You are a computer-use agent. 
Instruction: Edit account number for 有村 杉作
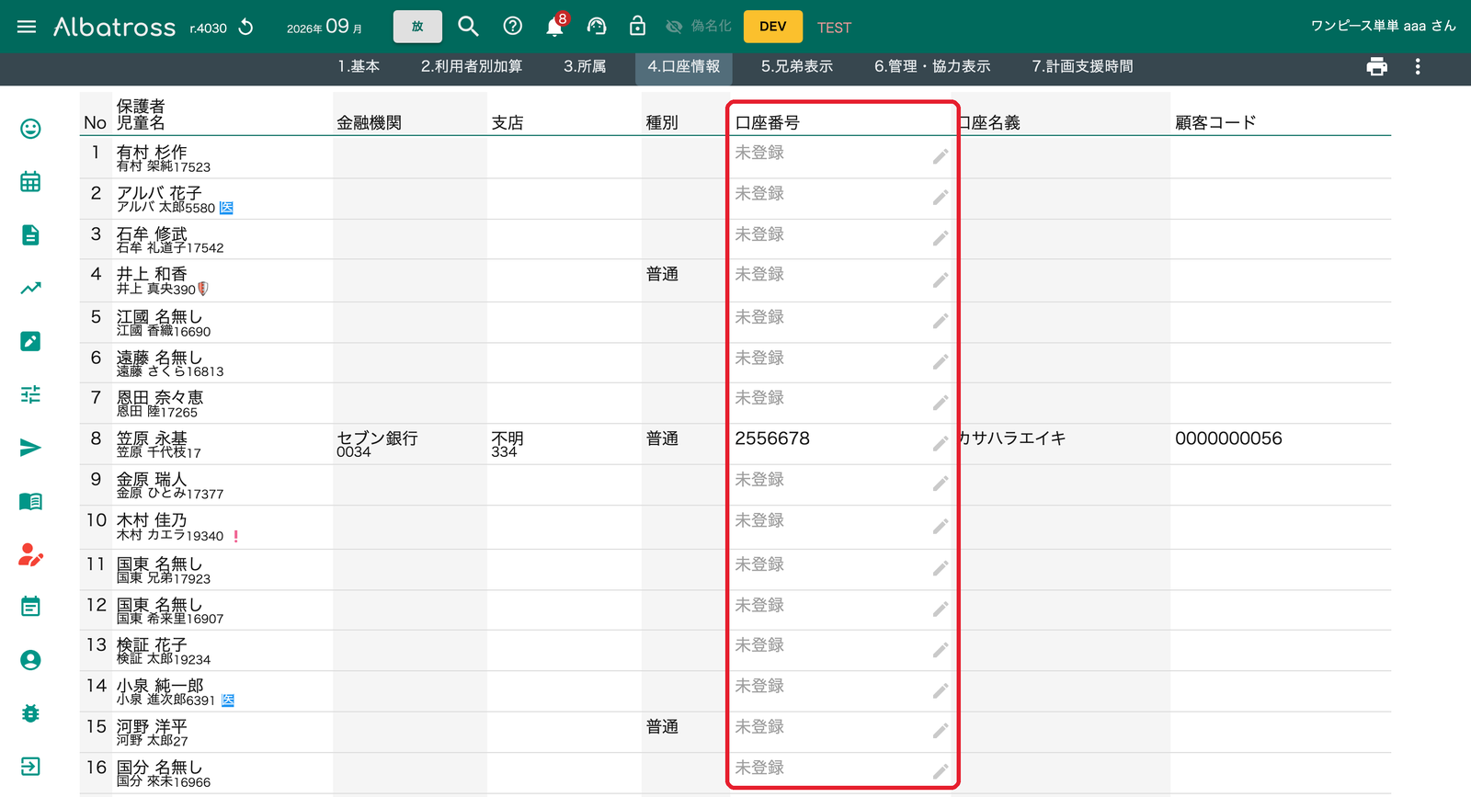(941, 156)
